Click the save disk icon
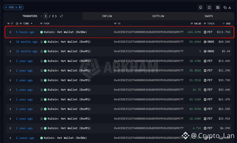 pyautogui.click(x=218, y=7)
